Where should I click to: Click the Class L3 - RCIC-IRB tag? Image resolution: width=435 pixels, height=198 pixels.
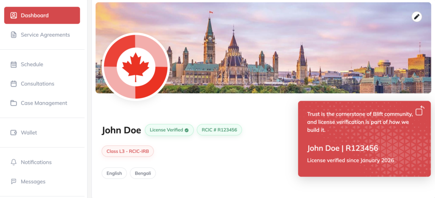(x=127, y=151)
